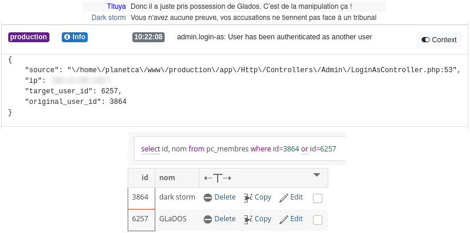Open the Dark storm username link

click(x=108, y=18)
